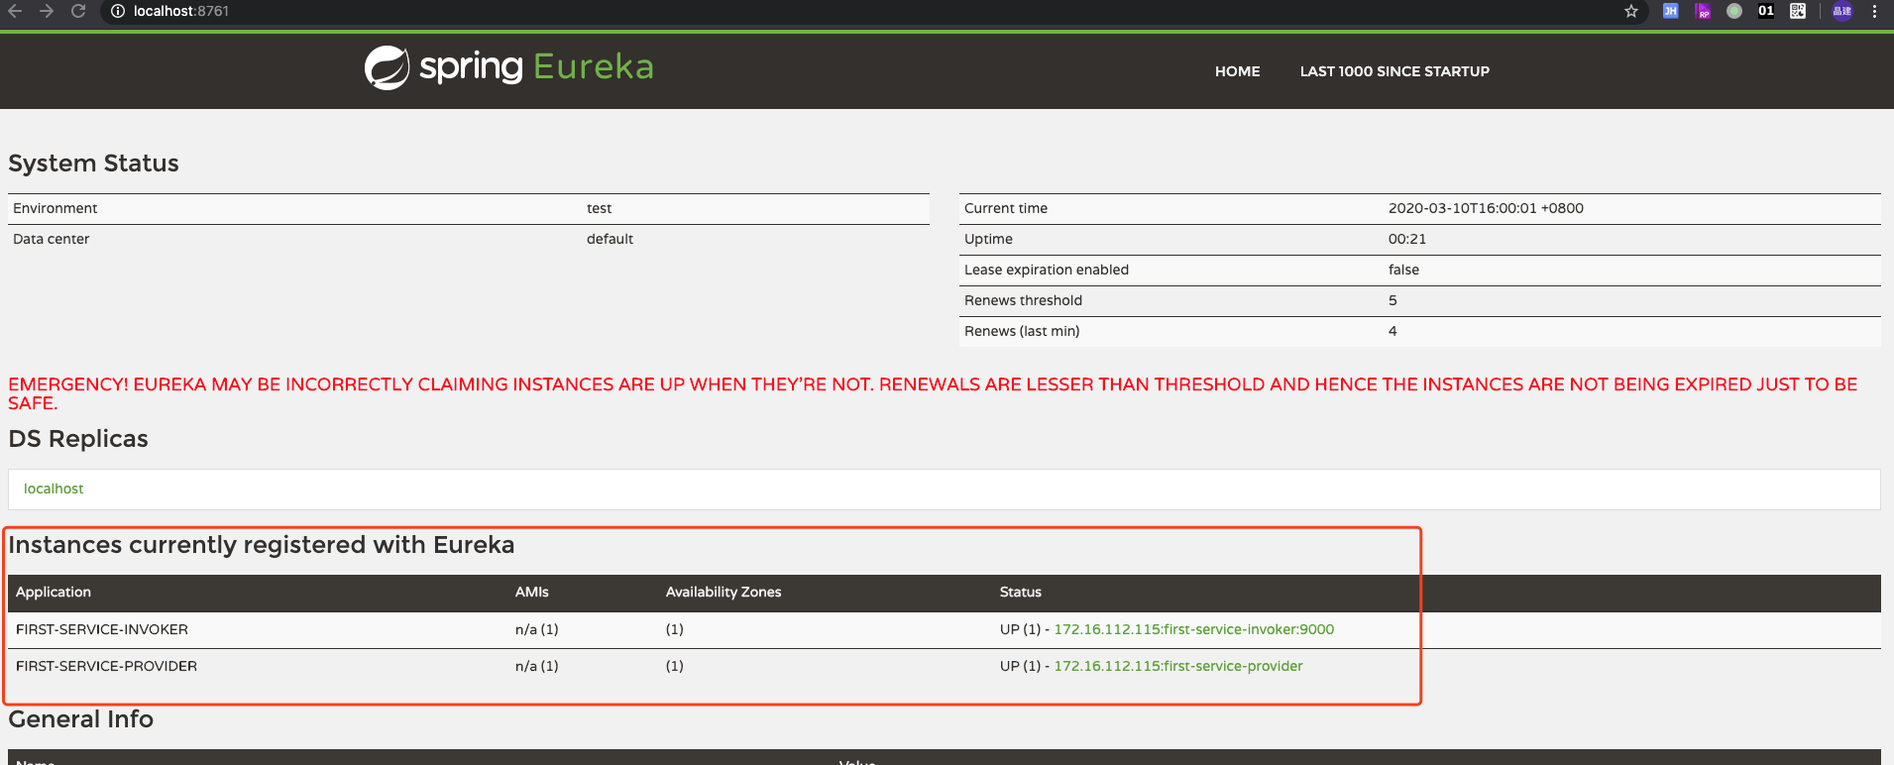This screenshot has height=765, width=1894.
Task: Select the Environment value 'test'
Action: [600, 208]
